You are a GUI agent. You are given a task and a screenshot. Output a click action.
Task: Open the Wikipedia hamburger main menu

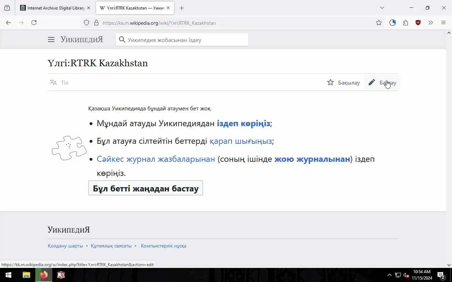click(51, 39)
